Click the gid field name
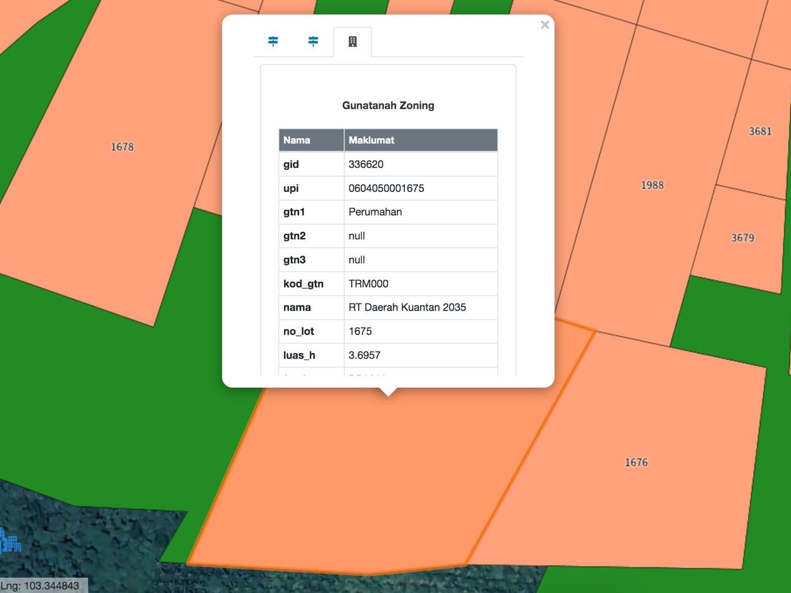 pos(291,164)
